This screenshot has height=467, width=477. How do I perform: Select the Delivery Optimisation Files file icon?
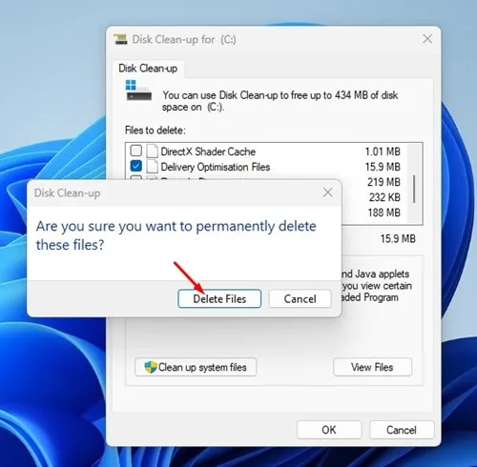(x=152, y=166)
